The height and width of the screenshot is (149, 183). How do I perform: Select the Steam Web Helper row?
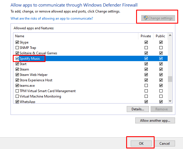tap(34, 75)
